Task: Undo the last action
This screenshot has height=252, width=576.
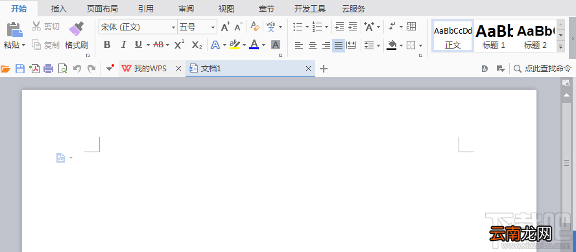Action: (x=77, y=69)
